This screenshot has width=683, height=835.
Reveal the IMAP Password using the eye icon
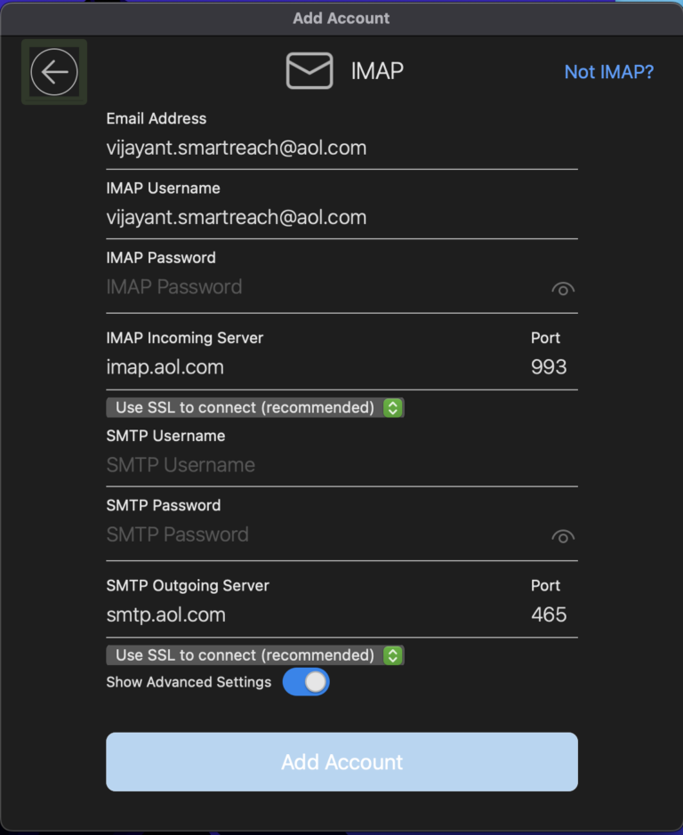coord(562,289)
